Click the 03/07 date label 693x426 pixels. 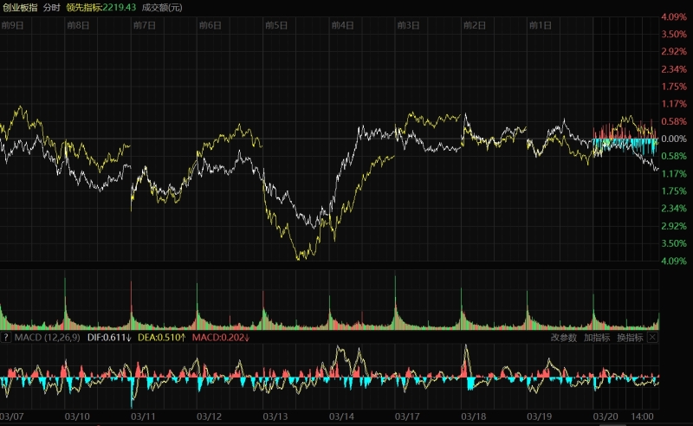(x=12, y=416)
